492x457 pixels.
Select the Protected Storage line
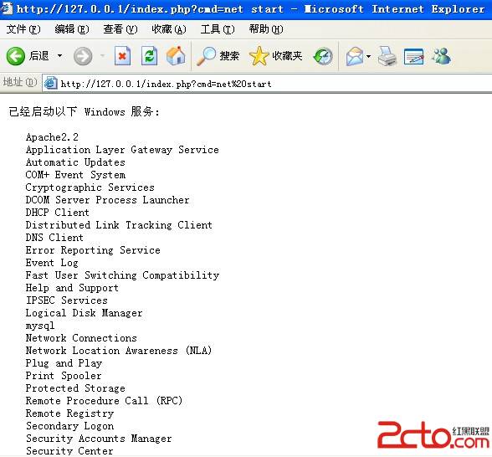[x=75, y=388]
